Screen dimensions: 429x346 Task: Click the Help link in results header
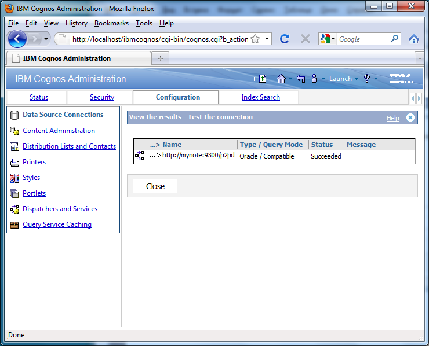(393, 118)
